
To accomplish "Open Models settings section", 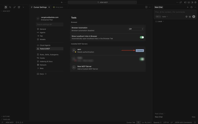I will point(50,39).
